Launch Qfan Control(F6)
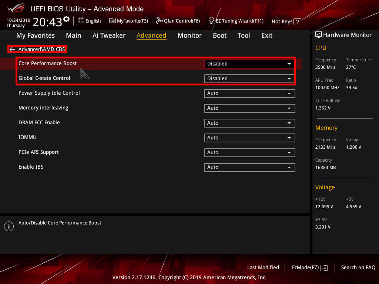Viewport: 379px width, 284px height. [x=182, y=21]
